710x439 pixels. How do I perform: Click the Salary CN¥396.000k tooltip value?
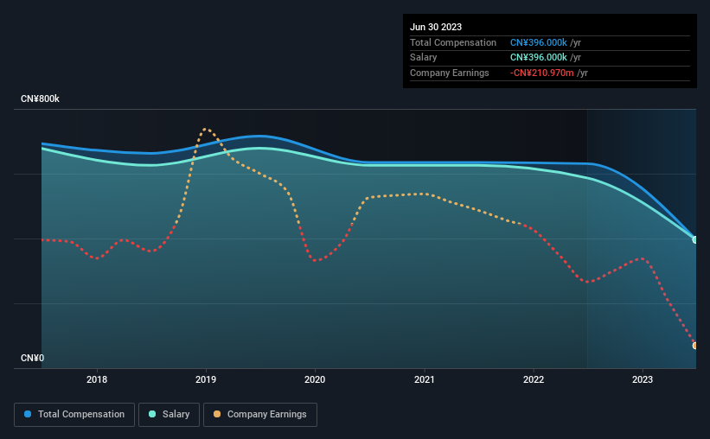point(539,58)
